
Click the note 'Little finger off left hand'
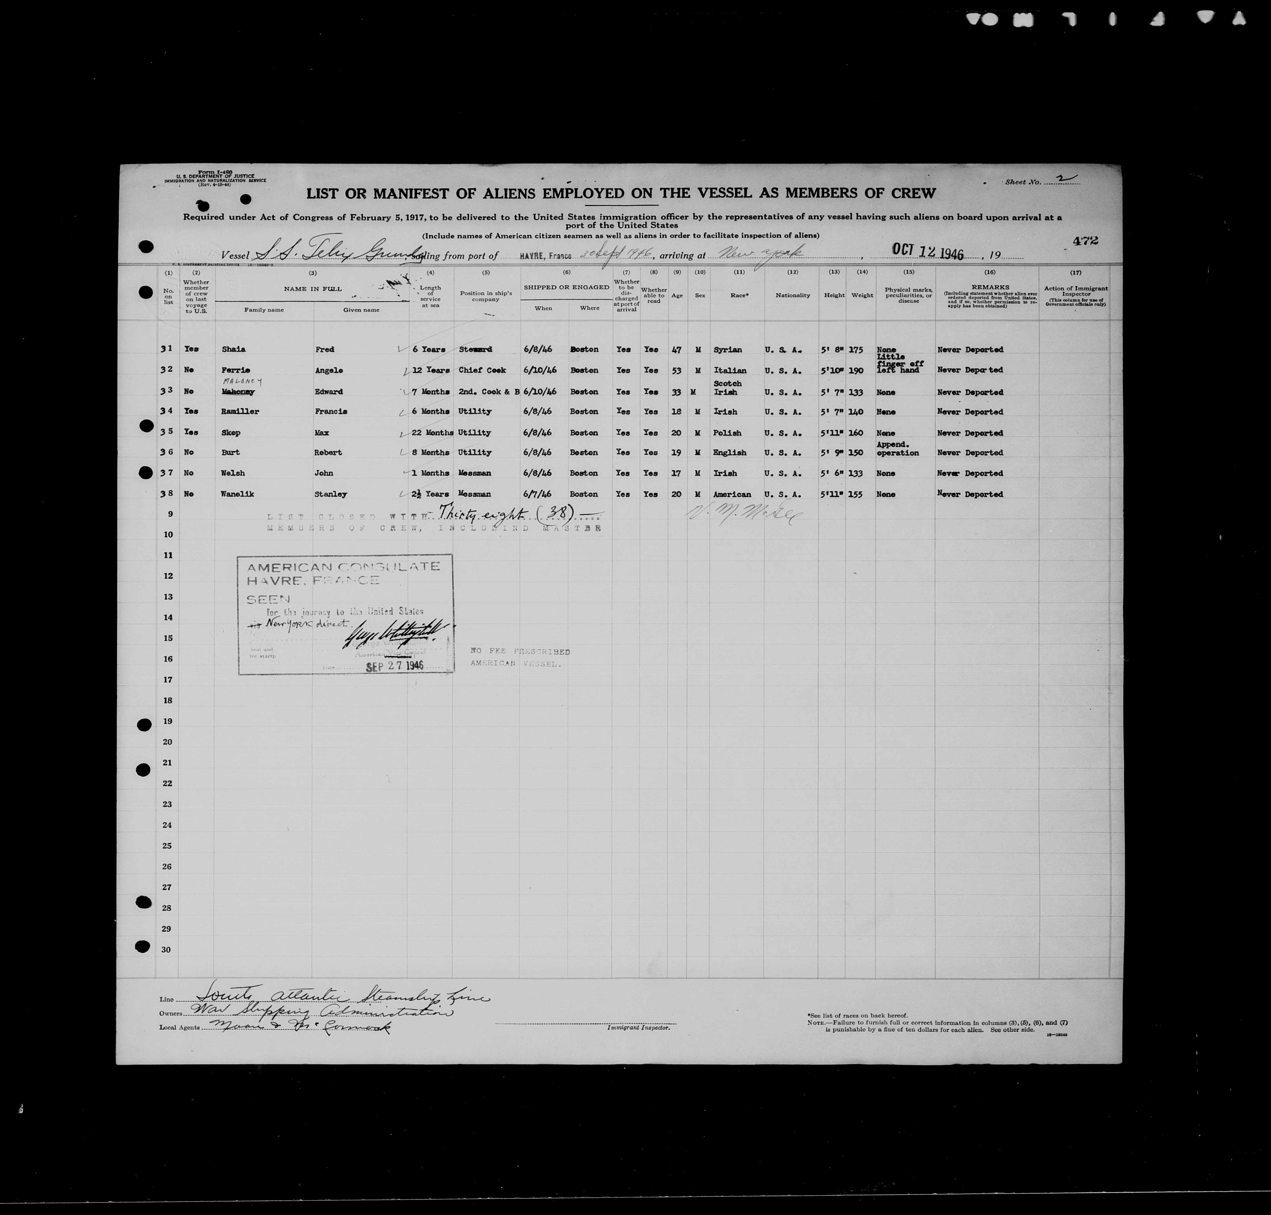[900, 364]
